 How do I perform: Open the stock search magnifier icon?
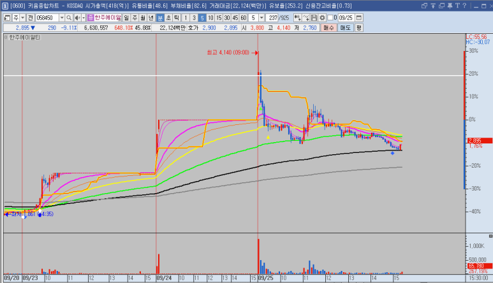point(69,18)
